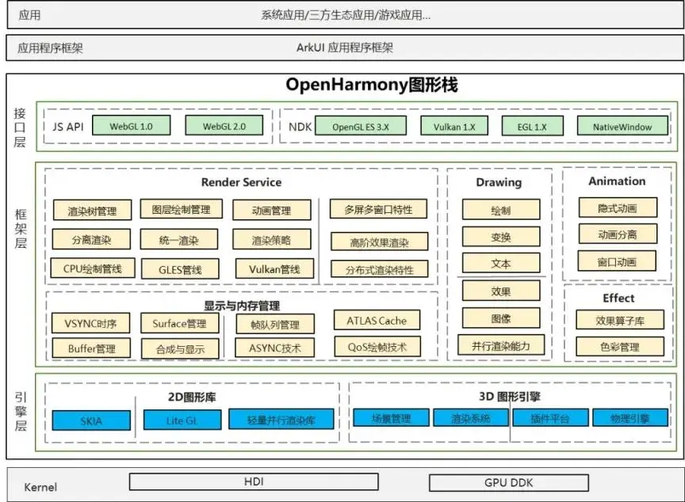Select the VSYNC时序 block
The height and width of the screenshot is (502, 685).
tap(91, 323)
